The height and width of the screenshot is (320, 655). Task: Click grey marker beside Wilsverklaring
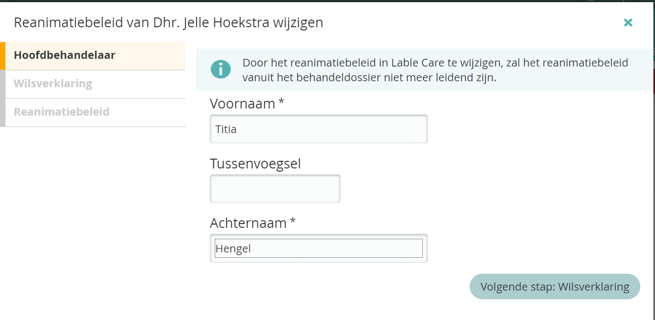3,84
